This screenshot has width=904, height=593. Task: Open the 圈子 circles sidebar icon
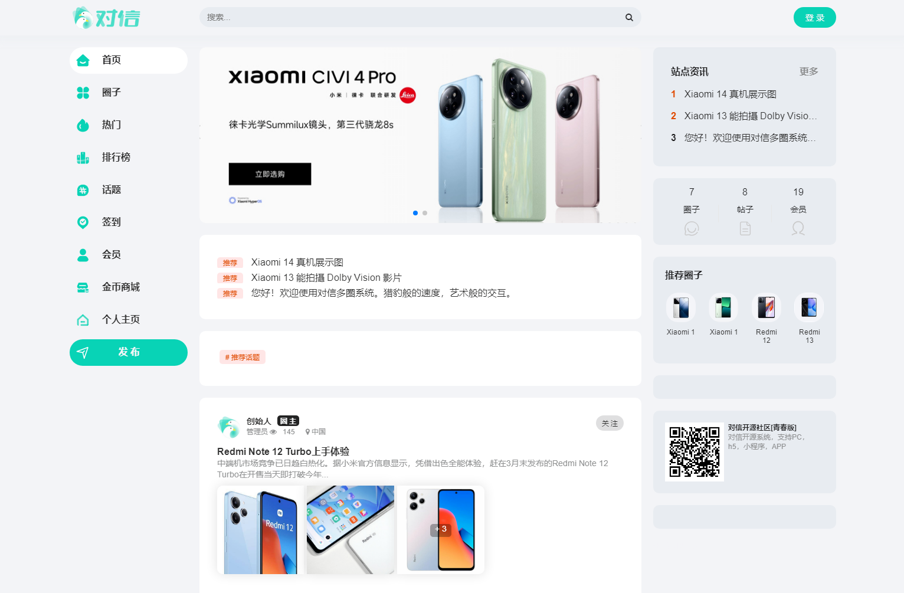pyautogui.click(x=83, y=93)
